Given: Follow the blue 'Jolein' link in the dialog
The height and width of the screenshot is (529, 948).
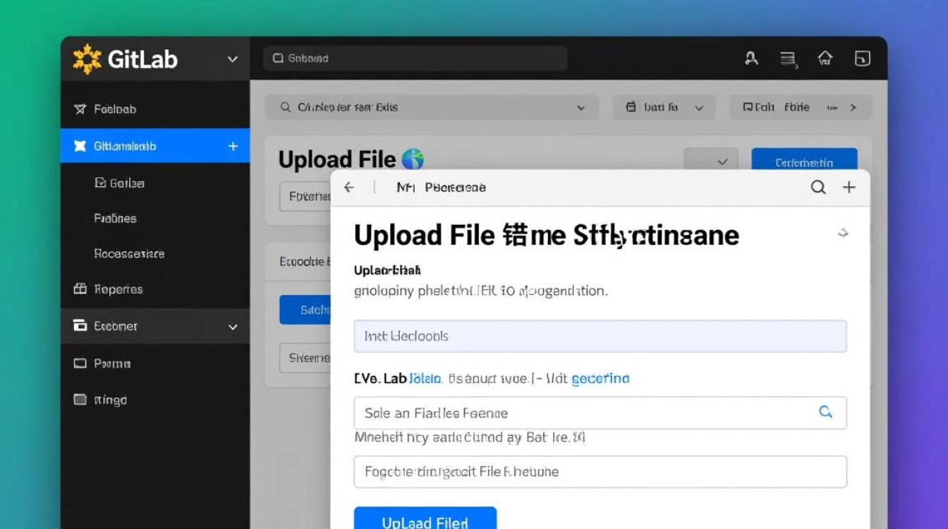Looking at the screenshot, I should tap(425, 379).
